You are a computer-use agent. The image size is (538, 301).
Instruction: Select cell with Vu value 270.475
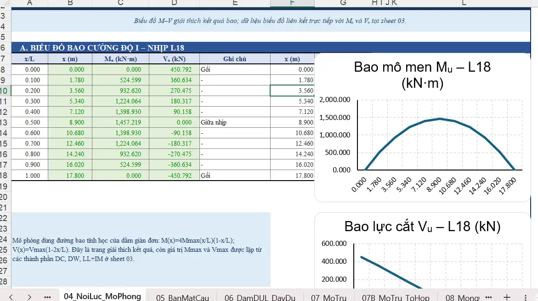click(x=174, y=91)
